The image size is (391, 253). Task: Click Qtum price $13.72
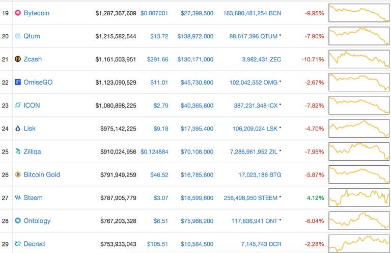tap(159, 36)
